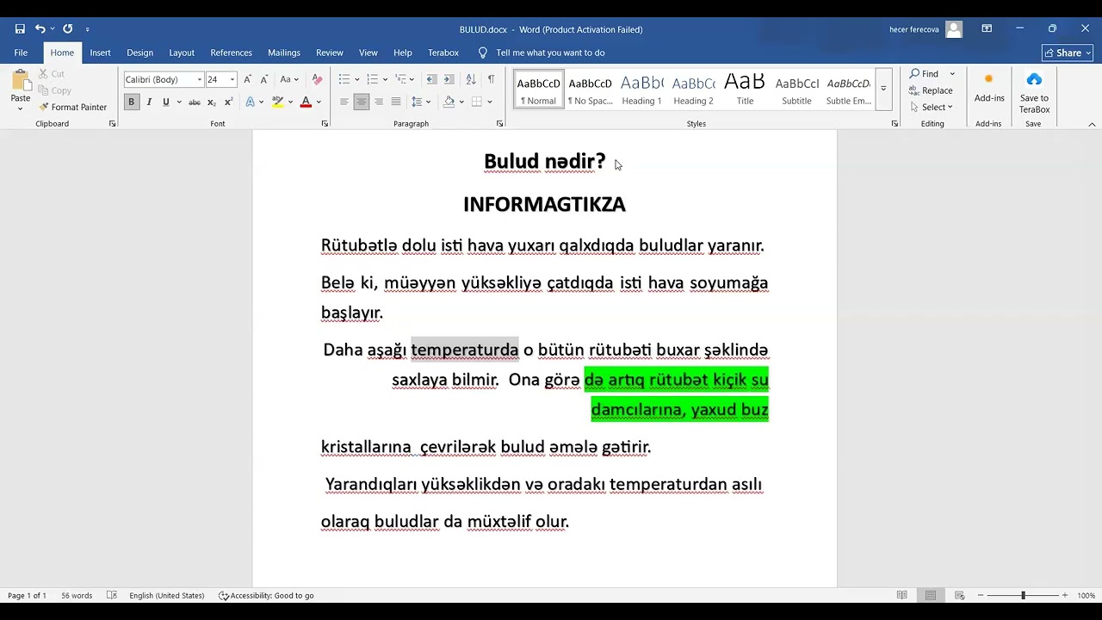Open the File tab
This screenshot has height=620, width=1102.
pos(21,53)
